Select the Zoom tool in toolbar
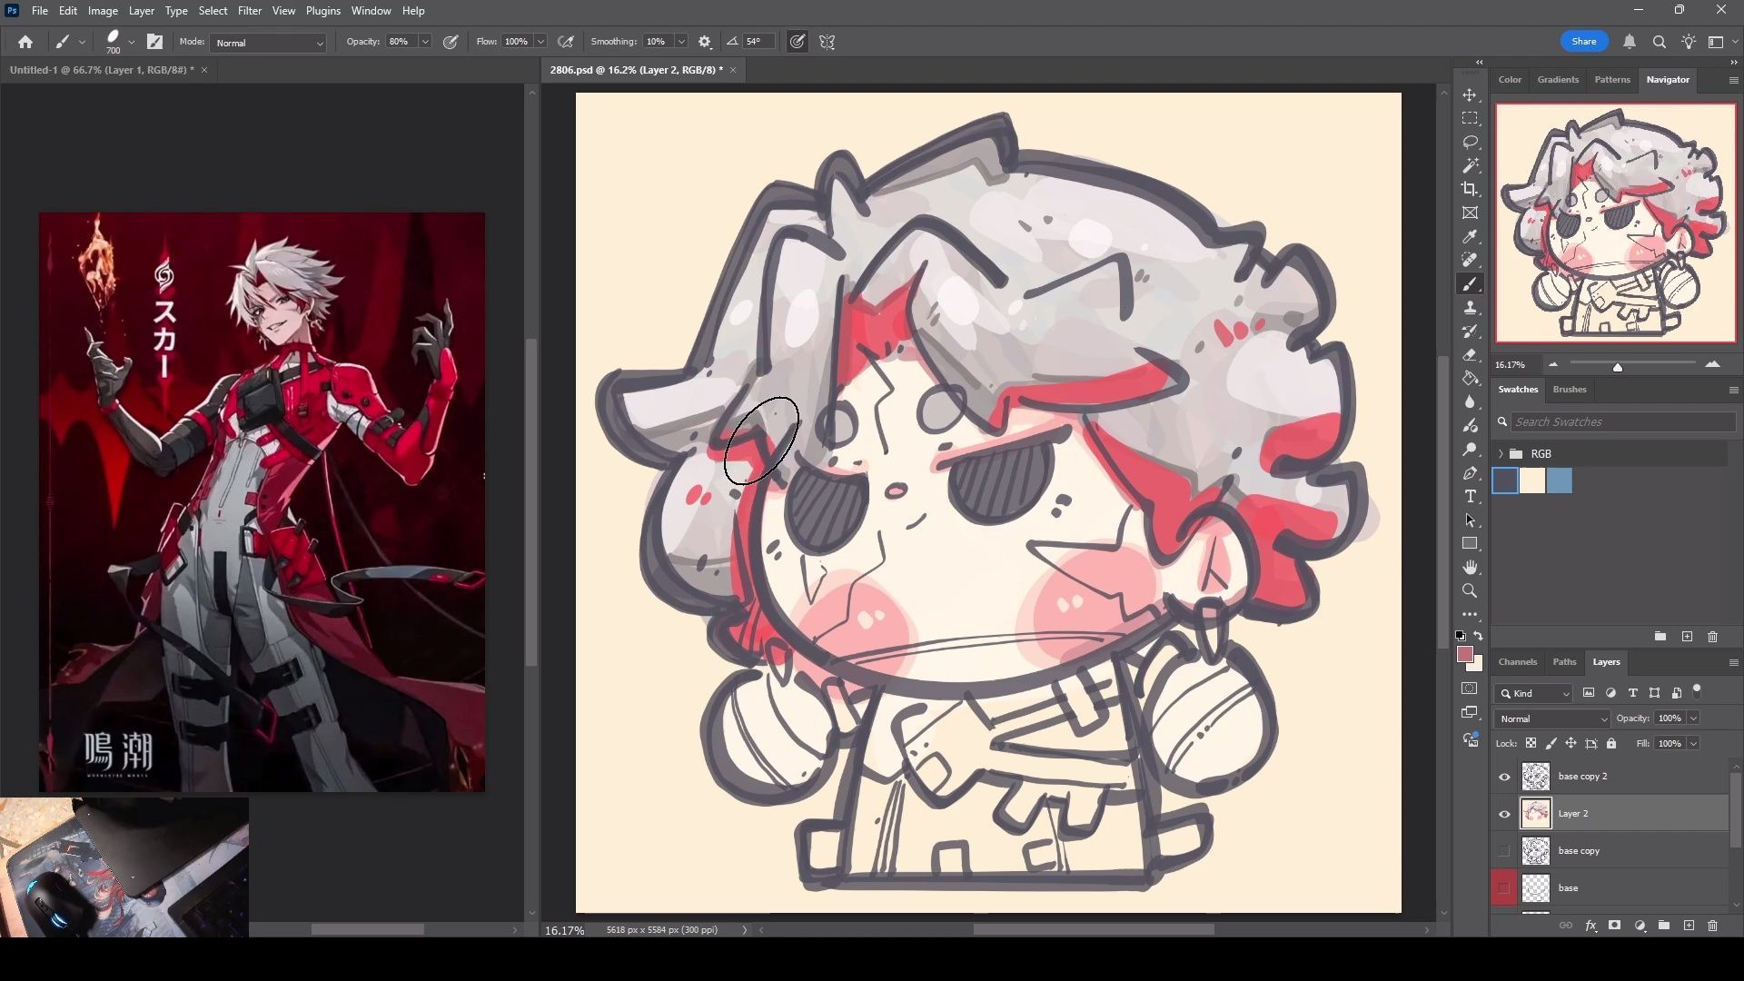1744x981 pixels. 1470,591
